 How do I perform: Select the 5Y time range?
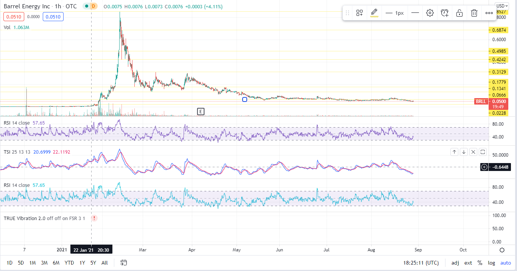click(x=93, y=263)
